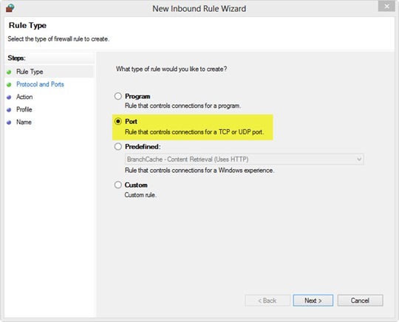
Task: Open the BranchCache predefined rule dropdown
Action: pos(244,160)
